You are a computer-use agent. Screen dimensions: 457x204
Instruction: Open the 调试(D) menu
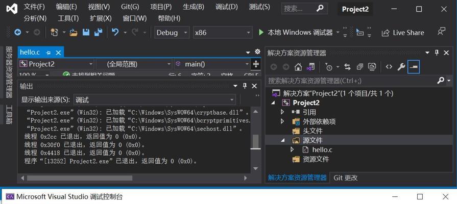coord(227,7)
